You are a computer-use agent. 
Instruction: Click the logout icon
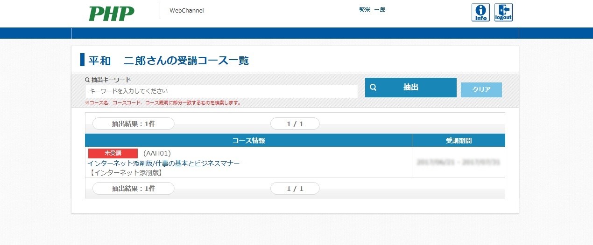click(x=503, y=13)
